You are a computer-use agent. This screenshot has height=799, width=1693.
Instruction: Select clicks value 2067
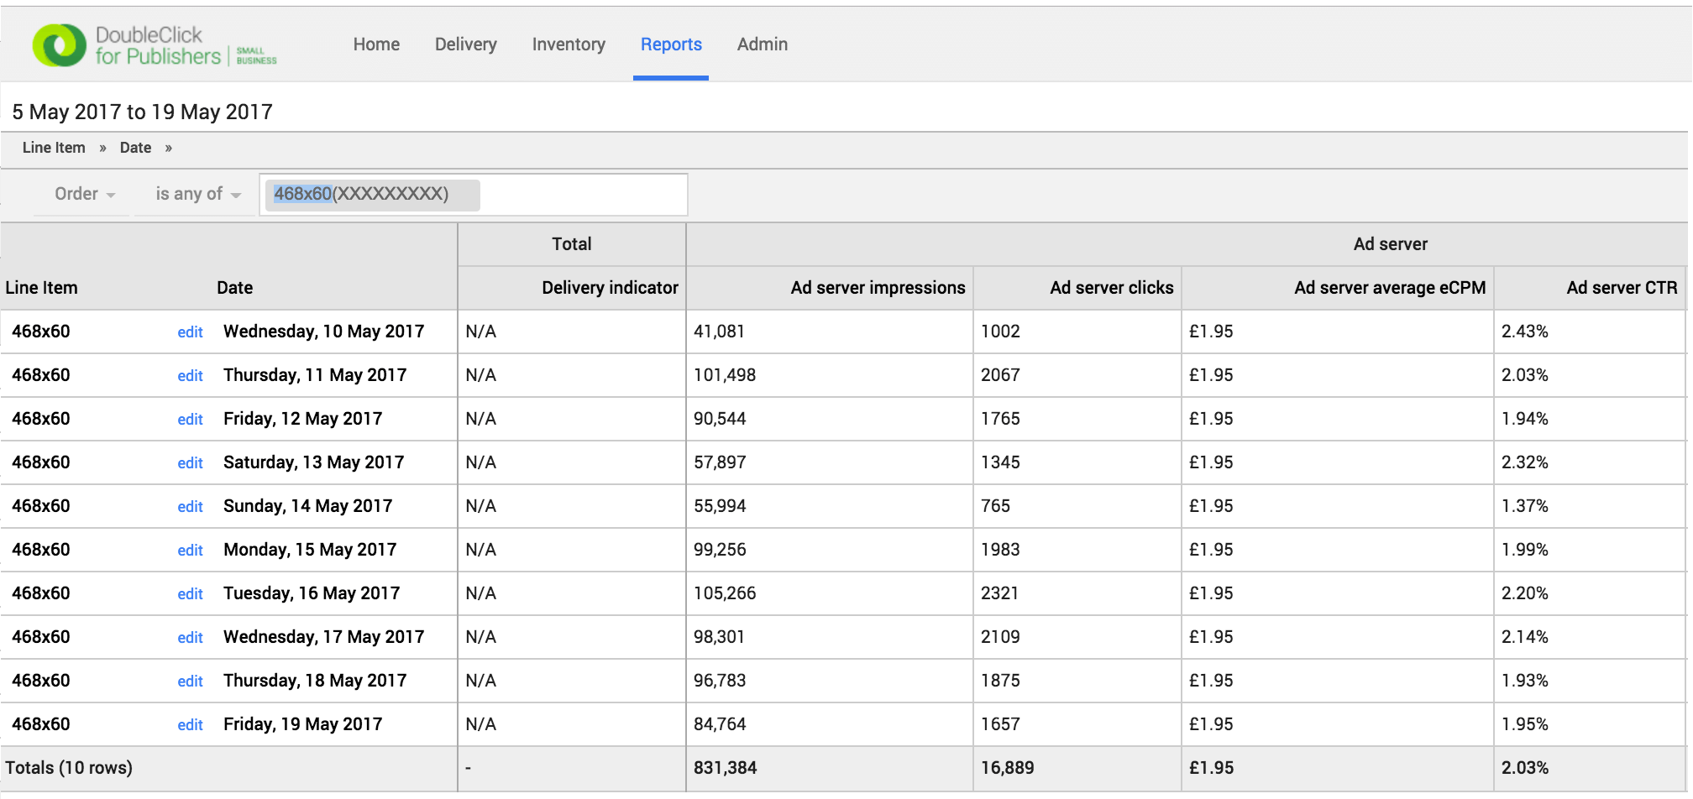pyautogui.click(x=1000, y=375)
